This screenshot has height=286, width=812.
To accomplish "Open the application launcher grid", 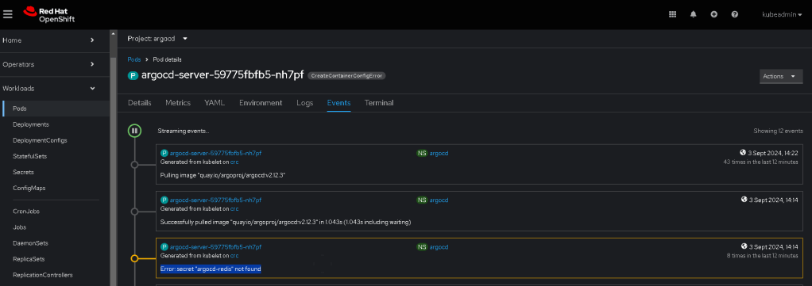I will pos(672,14).
